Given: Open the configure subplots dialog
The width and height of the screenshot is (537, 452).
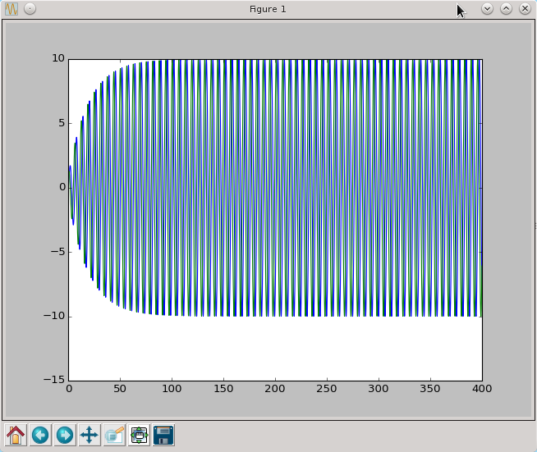Looking at the screenshot, I should (139, 435).
